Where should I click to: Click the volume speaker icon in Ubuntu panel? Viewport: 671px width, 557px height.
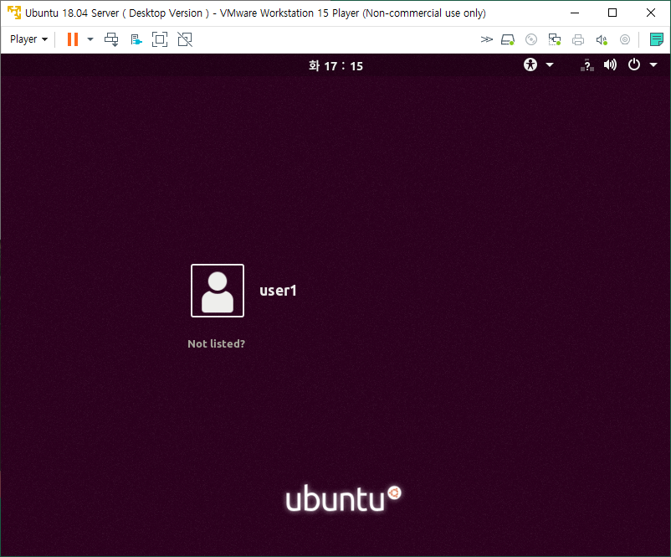[610, 64]
